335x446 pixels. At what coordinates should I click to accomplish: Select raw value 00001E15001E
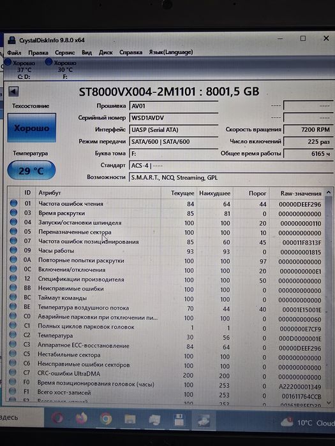(302, 310)
